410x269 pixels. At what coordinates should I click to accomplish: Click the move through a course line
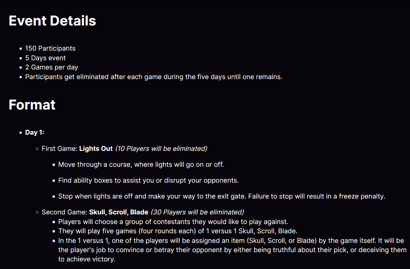pos(141,164)
